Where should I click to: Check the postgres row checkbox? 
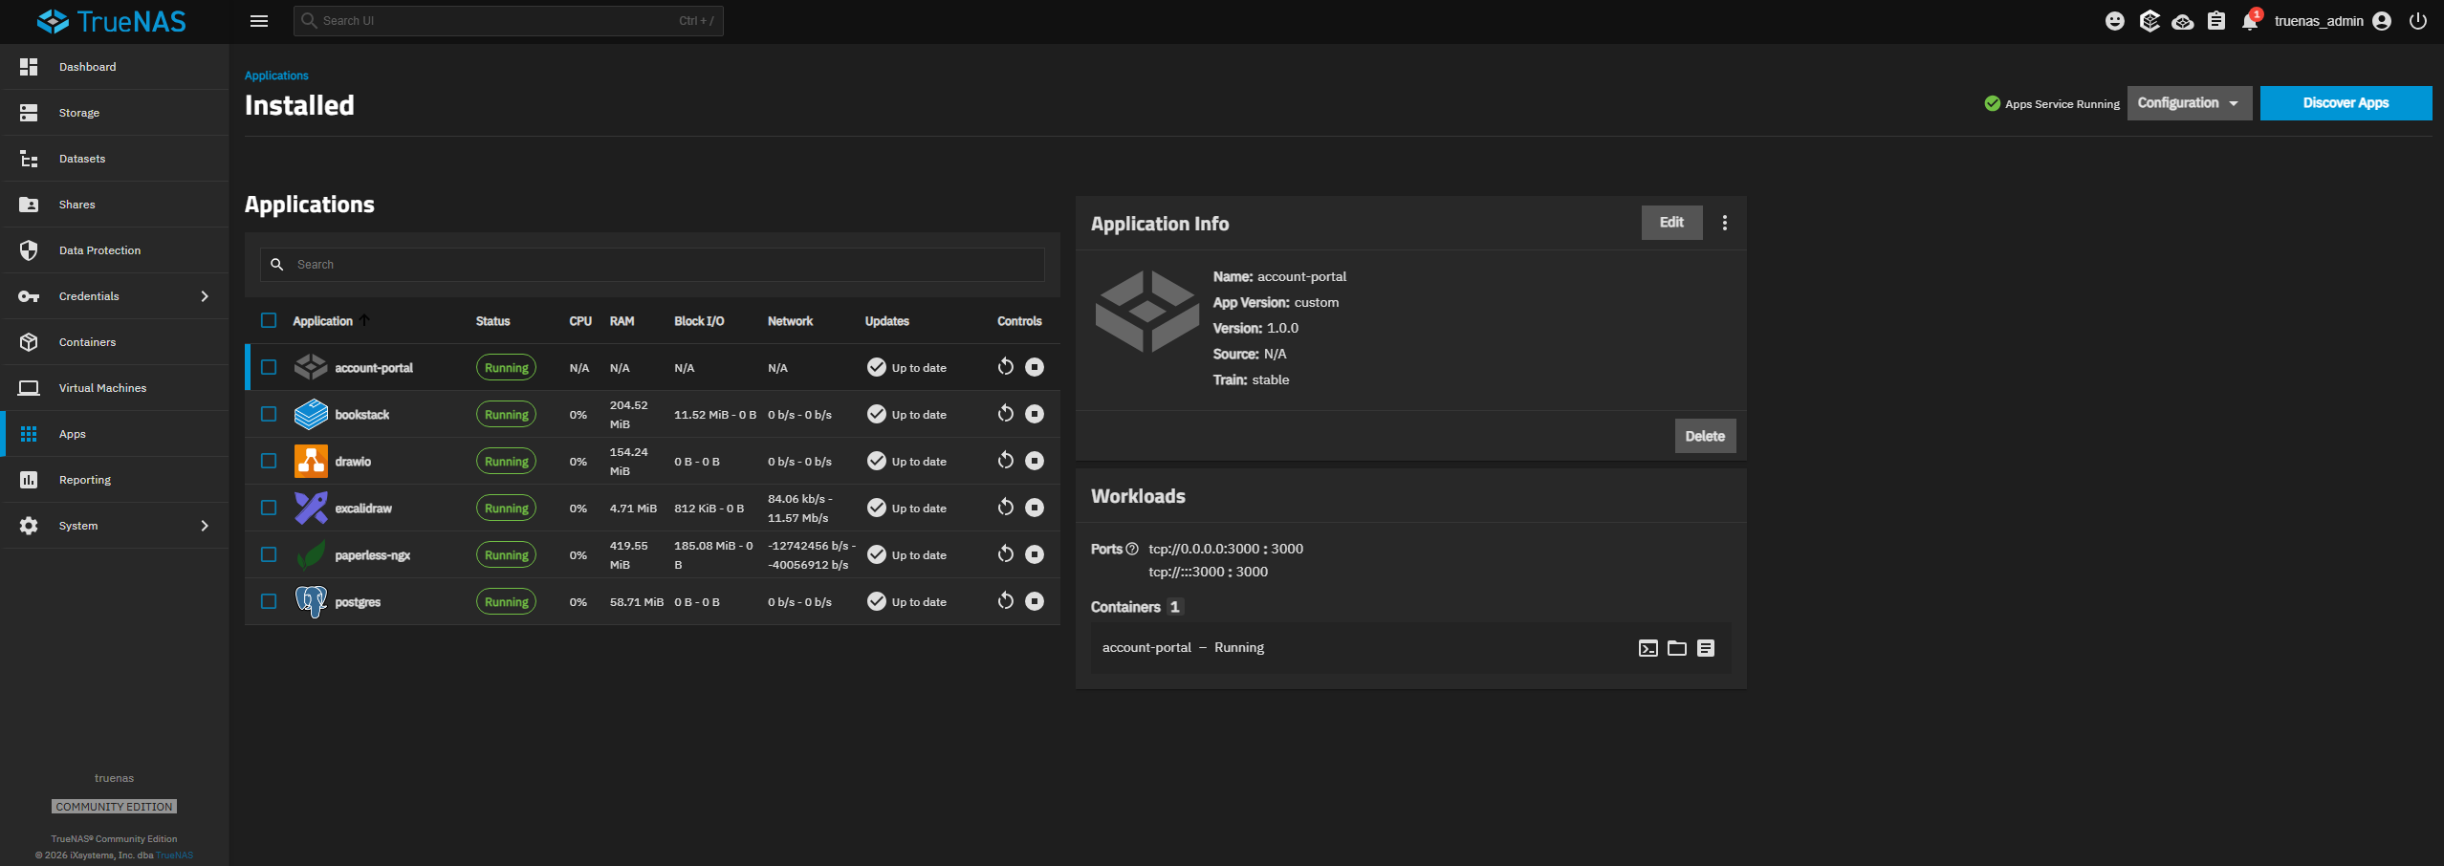click(269, 601)
